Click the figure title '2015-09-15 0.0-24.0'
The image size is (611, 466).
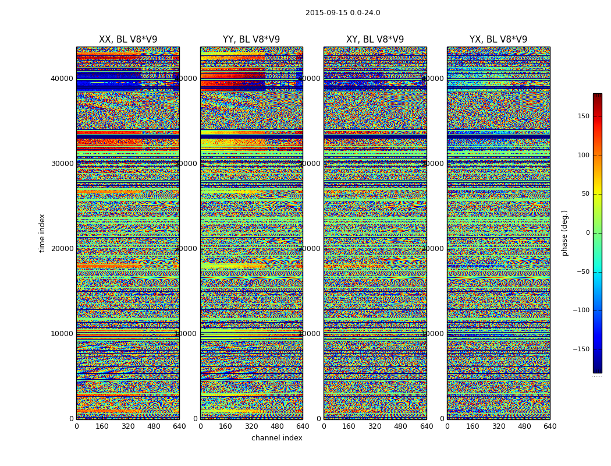tap(343, 13)
